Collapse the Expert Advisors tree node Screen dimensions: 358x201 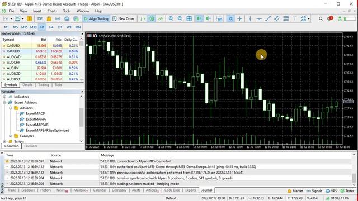(x=4, y=103)
